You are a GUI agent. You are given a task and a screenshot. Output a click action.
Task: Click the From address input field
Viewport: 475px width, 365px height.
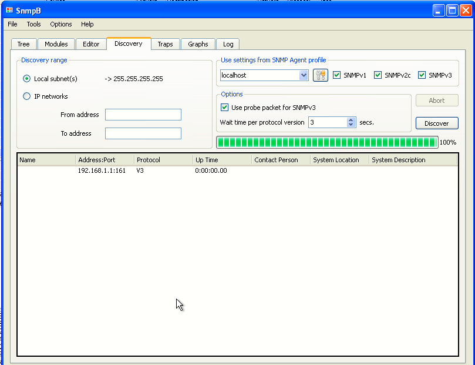coord(143,115)
